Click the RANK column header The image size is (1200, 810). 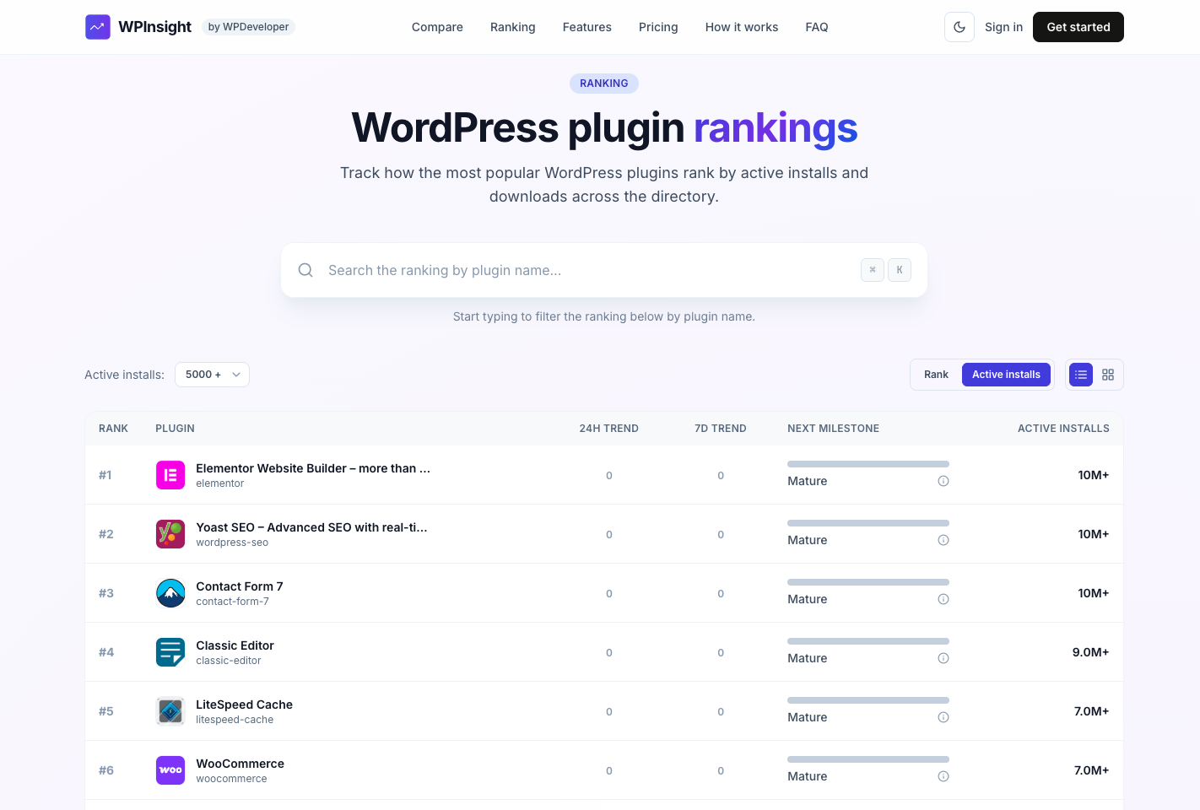(113, 429)
